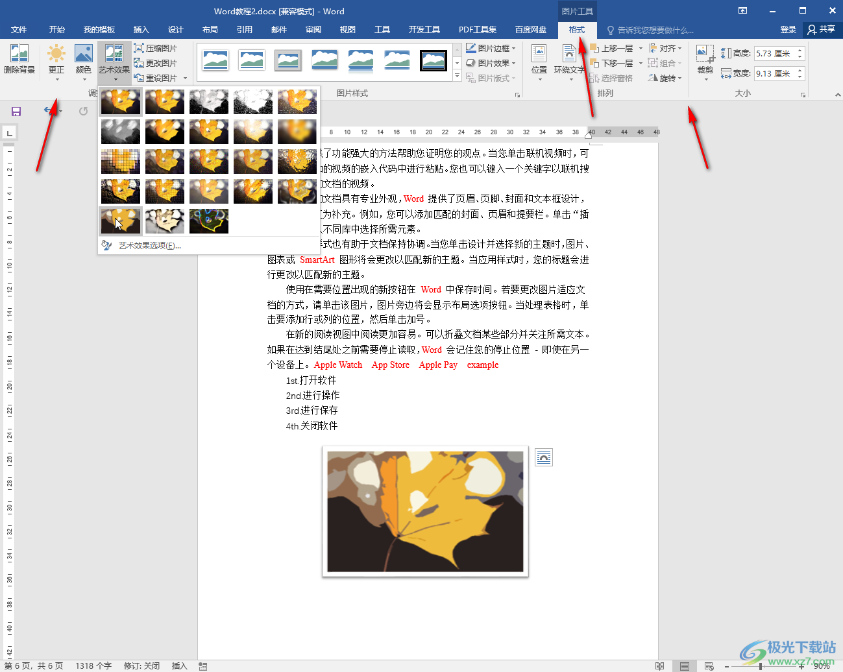843x672 pixels.
Task: Open the ribbon display options icon in title bar
Action: [x=742, y=10]
